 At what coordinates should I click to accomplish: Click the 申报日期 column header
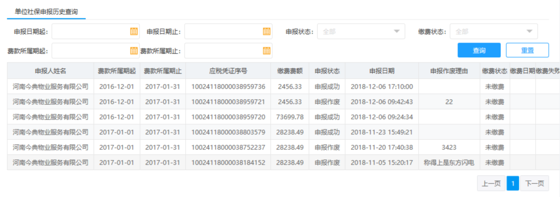[381, 71]
